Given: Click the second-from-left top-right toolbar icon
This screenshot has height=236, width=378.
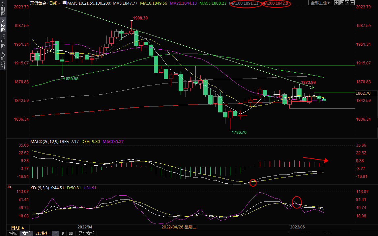Looking at the screenshot, I should [344, 3].
